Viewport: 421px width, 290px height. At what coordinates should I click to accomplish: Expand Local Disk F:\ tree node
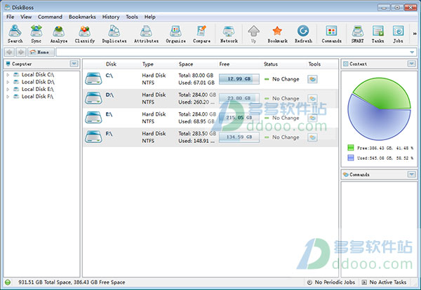tap(8, 97)
